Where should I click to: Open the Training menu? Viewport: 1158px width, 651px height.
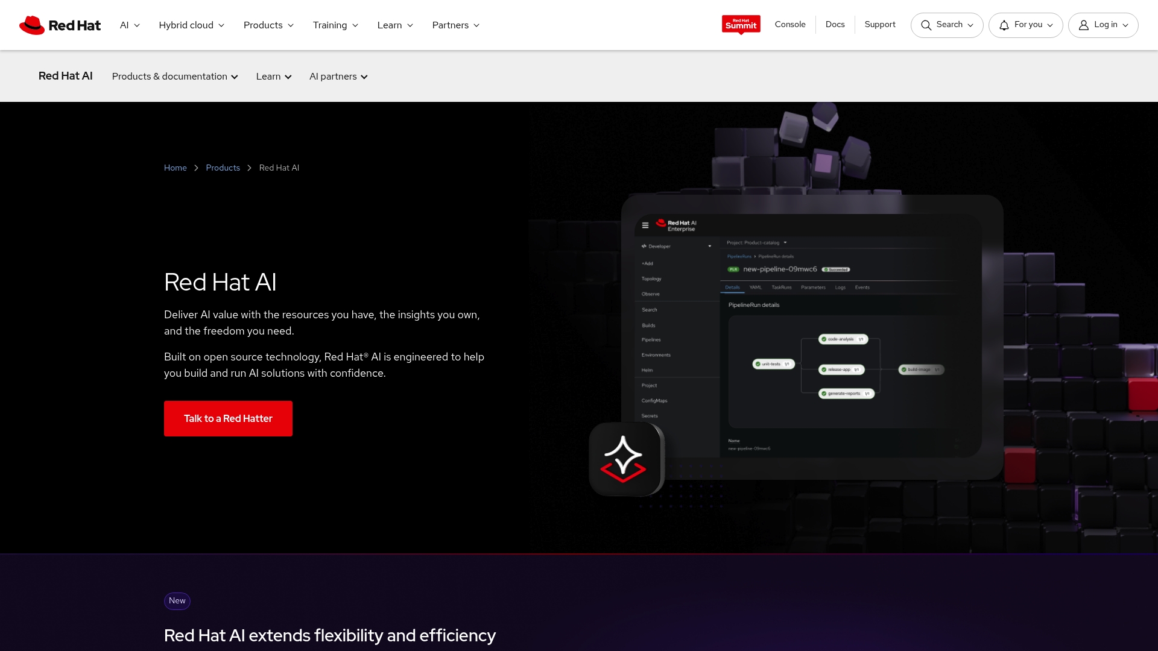pos(335,25)
